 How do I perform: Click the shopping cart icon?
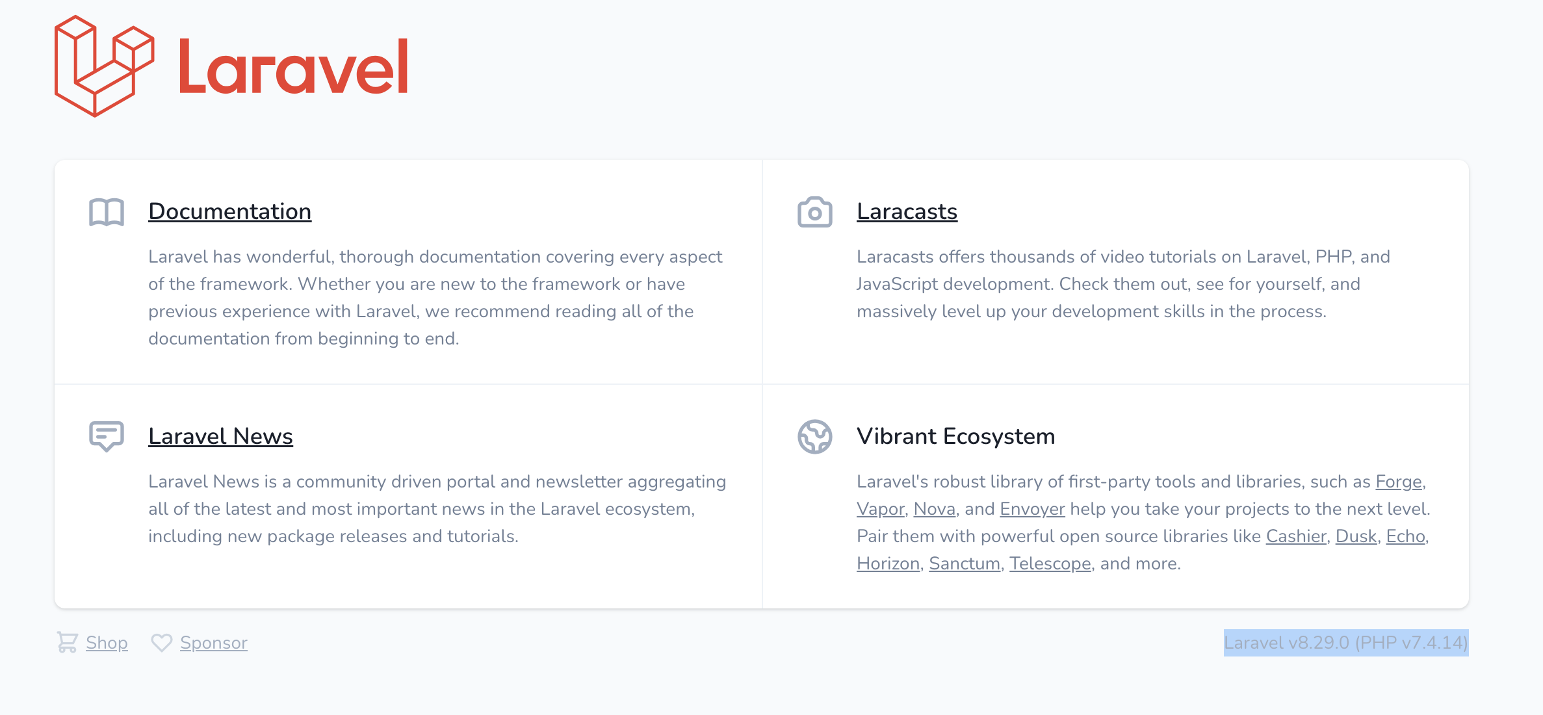coord(67,642)
